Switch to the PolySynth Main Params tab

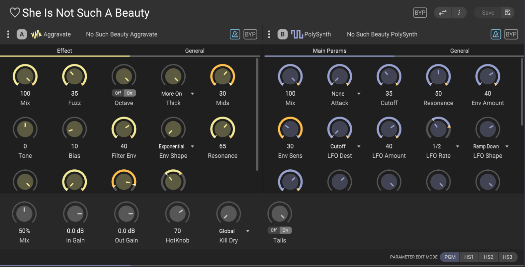(329, 51)
